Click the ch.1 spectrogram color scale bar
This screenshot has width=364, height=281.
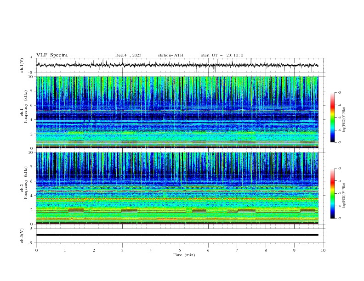pos(332,118)
